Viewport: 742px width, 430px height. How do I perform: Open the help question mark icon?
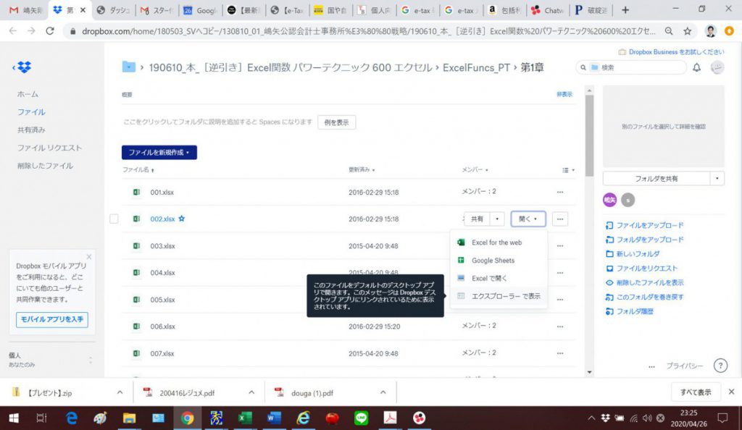720,366
